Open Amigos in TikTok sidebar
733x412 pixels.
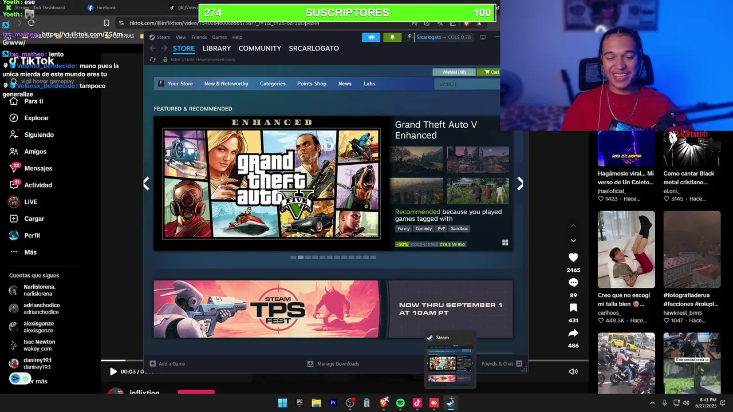(x=27, y=152)
